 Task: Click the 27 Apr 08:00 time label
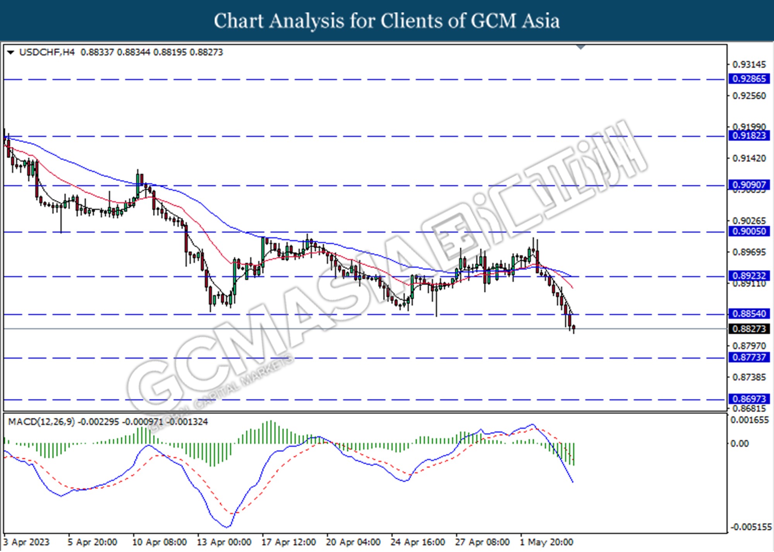pyautogui.click(x=482, y=542)
